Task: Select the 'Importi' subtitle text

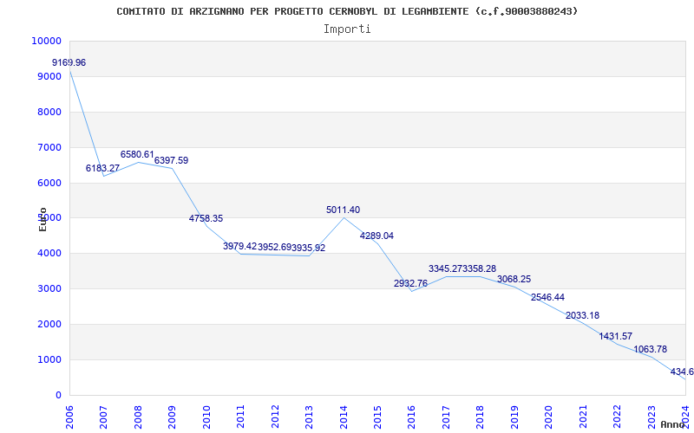Action: click(x=347, y=29)
